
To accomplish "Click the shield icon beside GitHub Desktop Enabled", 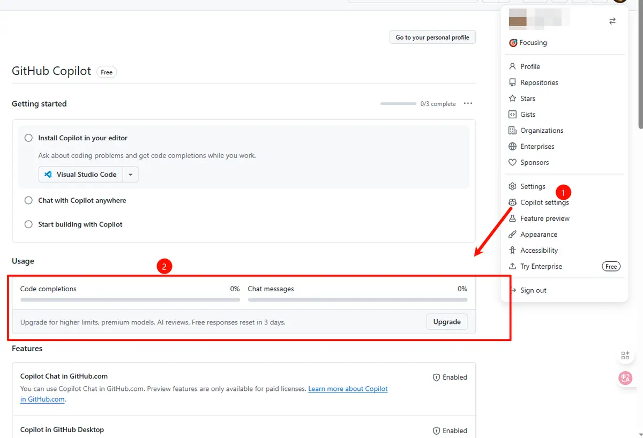I will 436,431.
